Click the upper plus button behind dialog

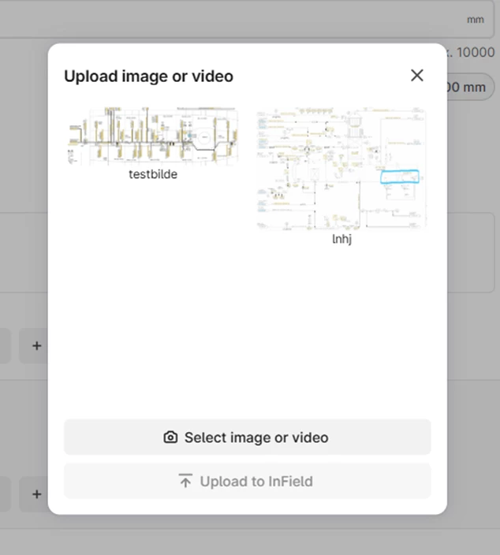click(35, 346)
